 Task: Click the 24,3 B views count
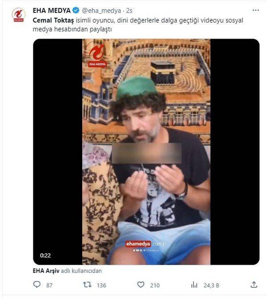211,286
